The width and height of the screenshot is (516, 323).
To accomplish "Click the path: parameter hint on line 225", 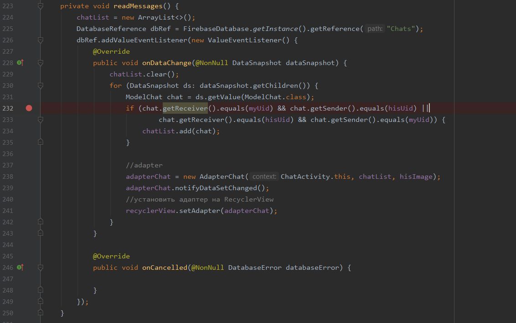I will click(x=375, y=29).
